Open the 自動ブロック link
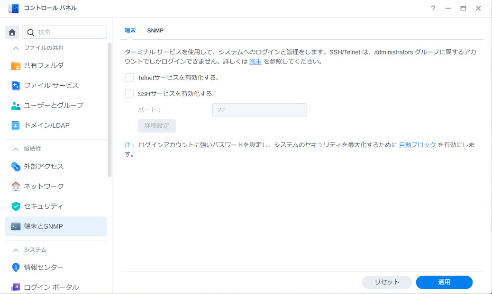Viewport: 492px width, 294px height. 417,145
